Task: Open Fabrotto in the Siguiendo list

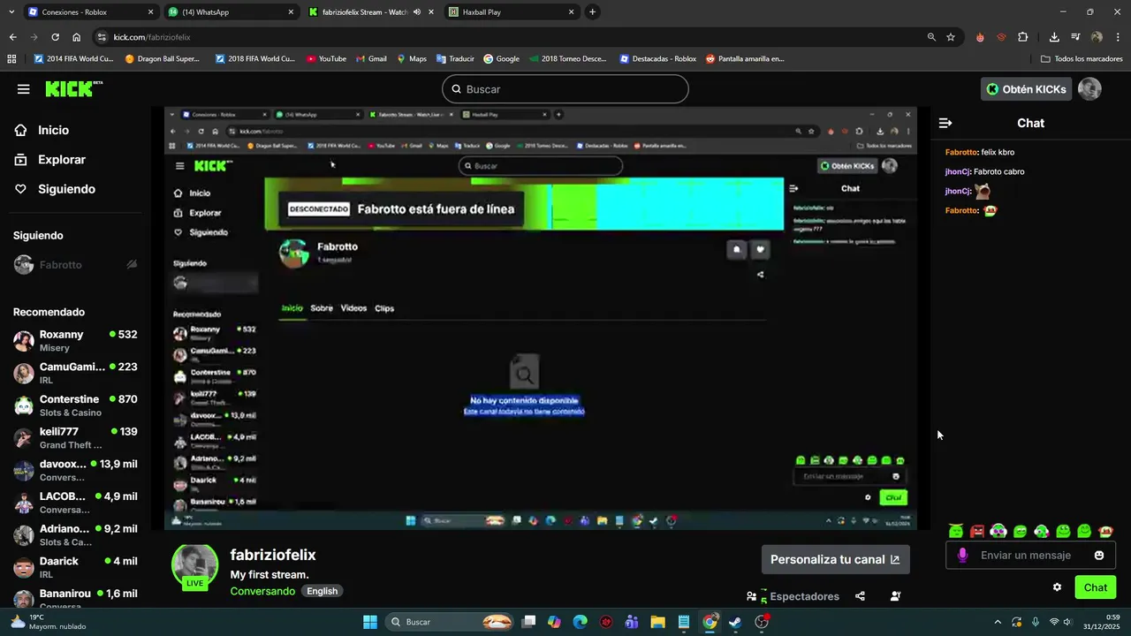Action: coord(75,265)
